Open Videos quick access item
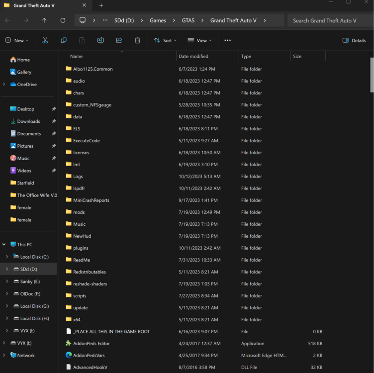 pos(21,171)
